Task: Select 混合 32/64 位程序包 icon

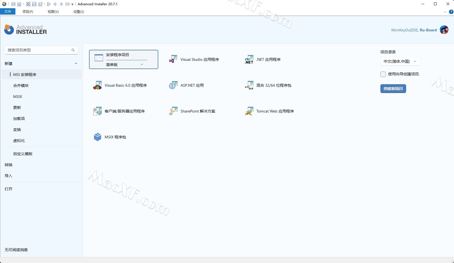Action: click(x=249, y=85)
